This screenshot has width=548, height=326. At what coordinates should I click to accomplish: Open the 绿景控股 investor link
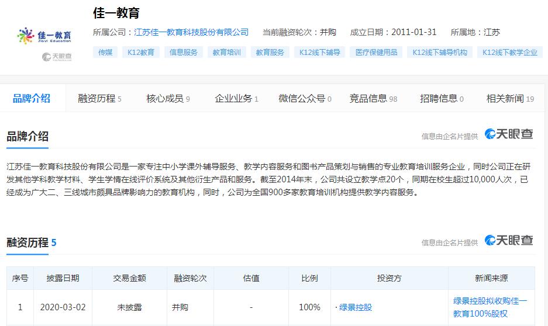tap(356, 307)
